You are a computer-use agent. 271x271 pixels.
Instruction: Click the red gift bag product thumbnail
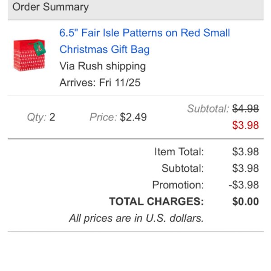(30, 55)
